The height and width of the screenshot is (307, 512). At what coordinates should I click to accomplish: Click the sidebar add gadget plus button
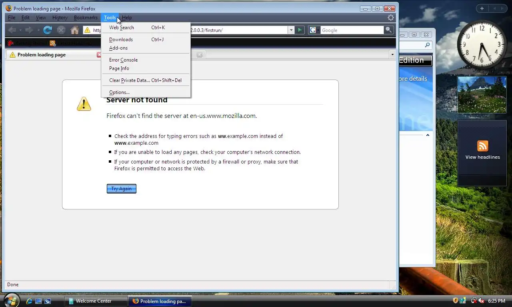tap(482, 8)
